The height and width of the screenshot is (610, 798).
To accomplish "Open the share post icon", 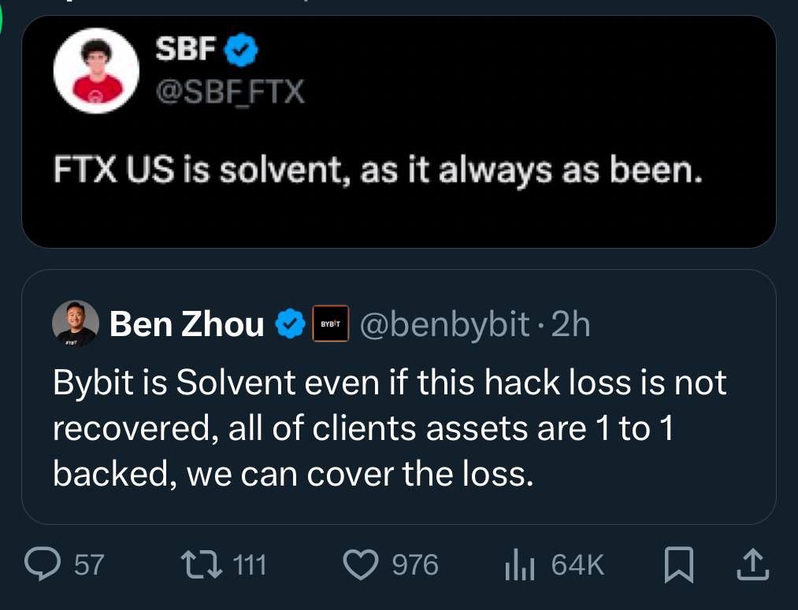I will coord(752,564).
